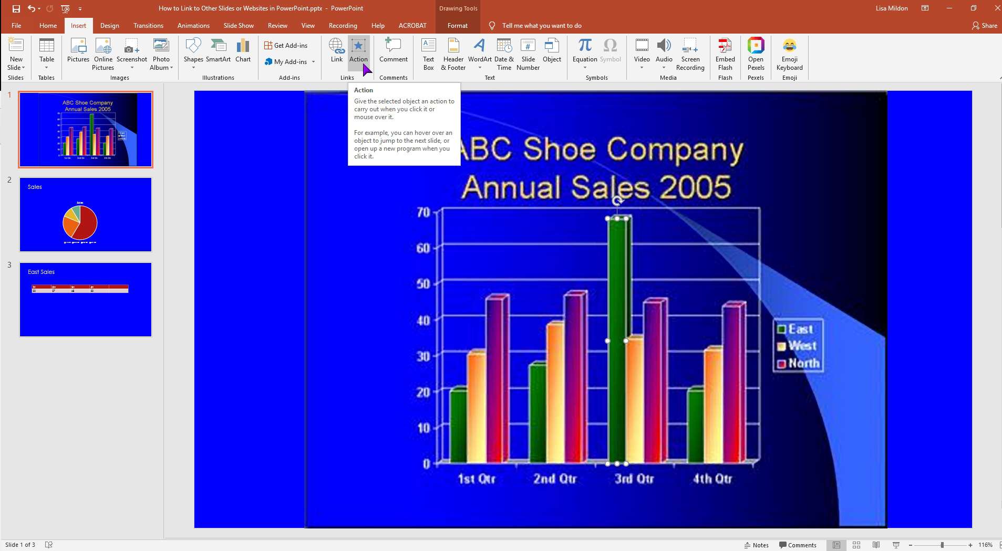Select slide 3 East Sales thumbnail
Image resolution: width=1002 pixels, height=551 pixels.
[x=86, y=300]
